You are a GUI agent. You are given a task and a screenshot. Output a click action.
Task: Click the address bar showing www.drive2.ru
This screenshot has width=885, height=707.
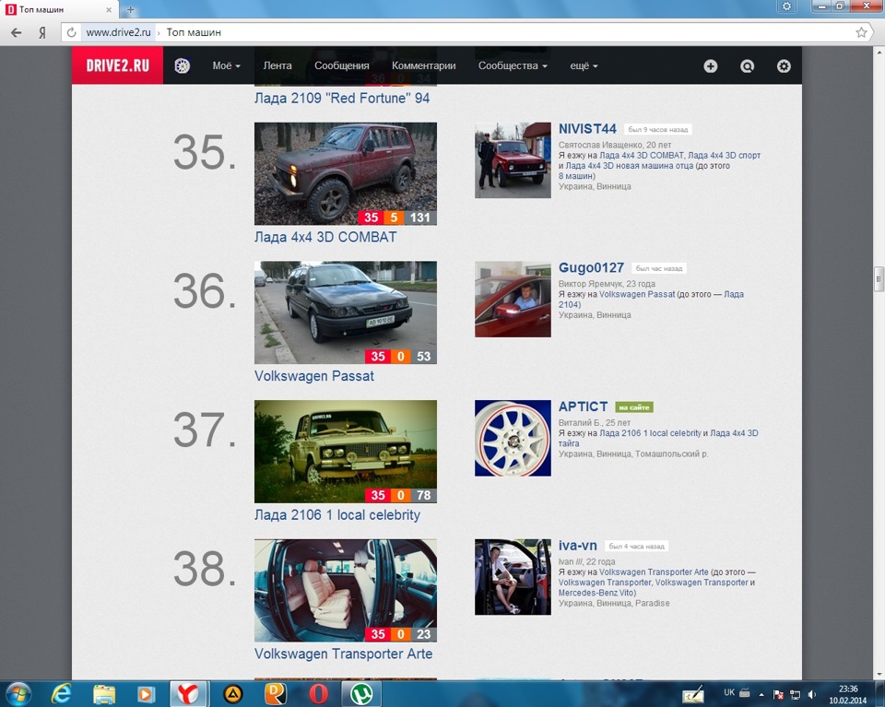click(x=466, y=33)
